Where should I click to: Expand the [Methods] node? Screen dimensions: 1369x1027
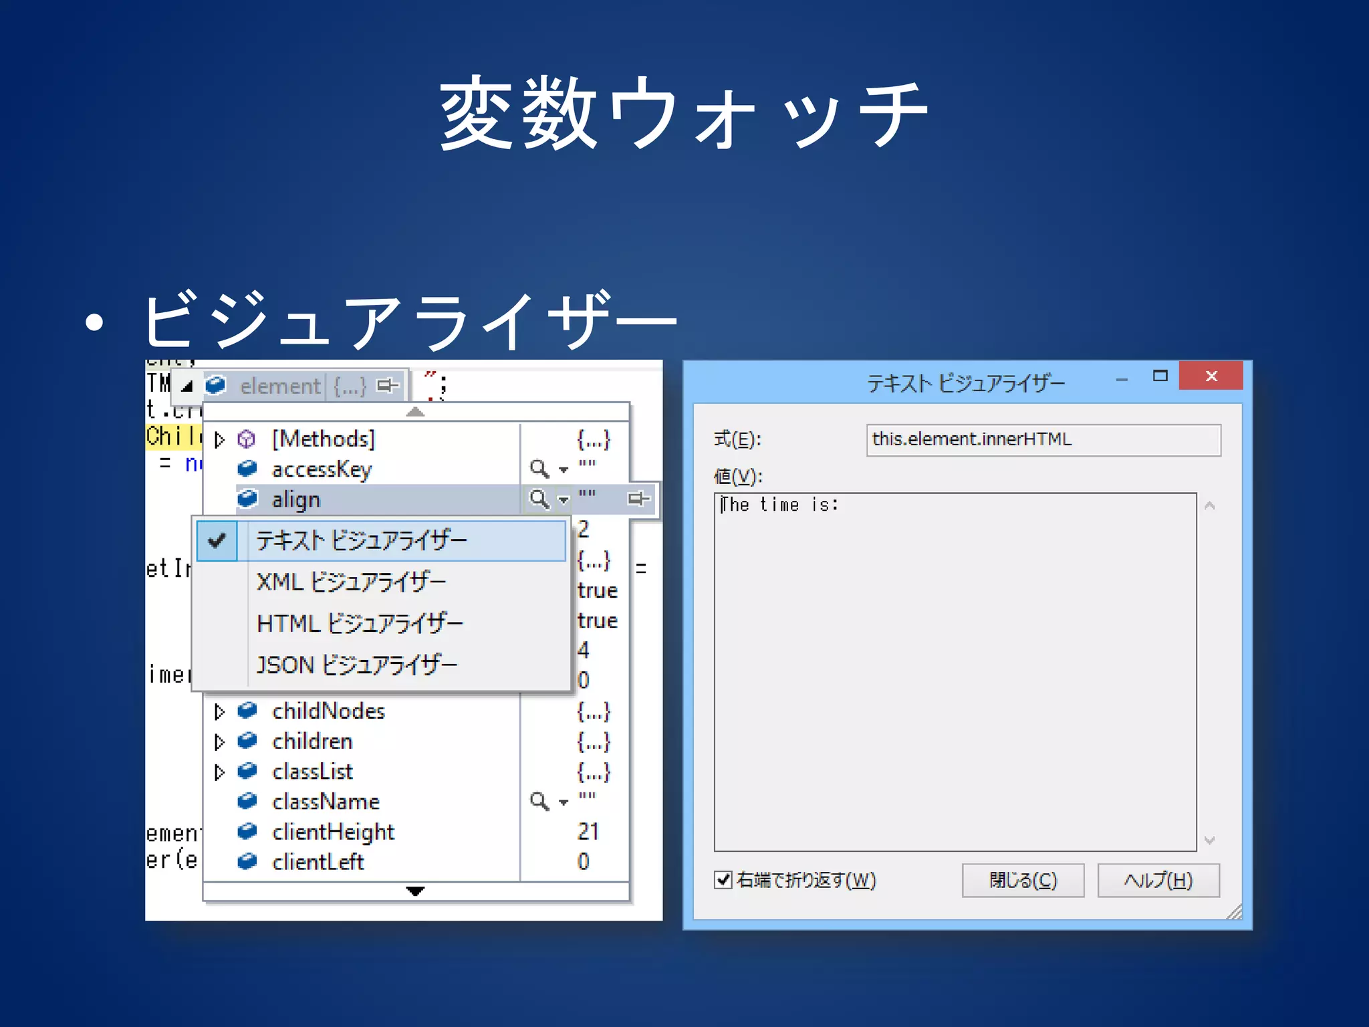click(219, 440)
